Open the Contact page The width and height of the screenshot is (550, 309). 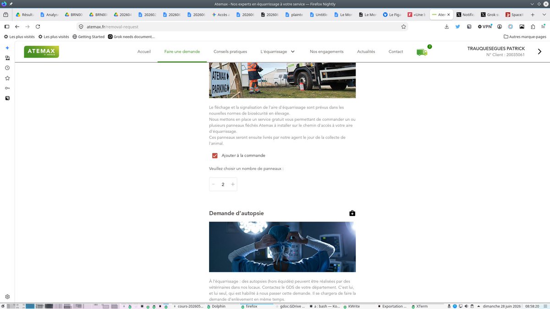[396, 52]
